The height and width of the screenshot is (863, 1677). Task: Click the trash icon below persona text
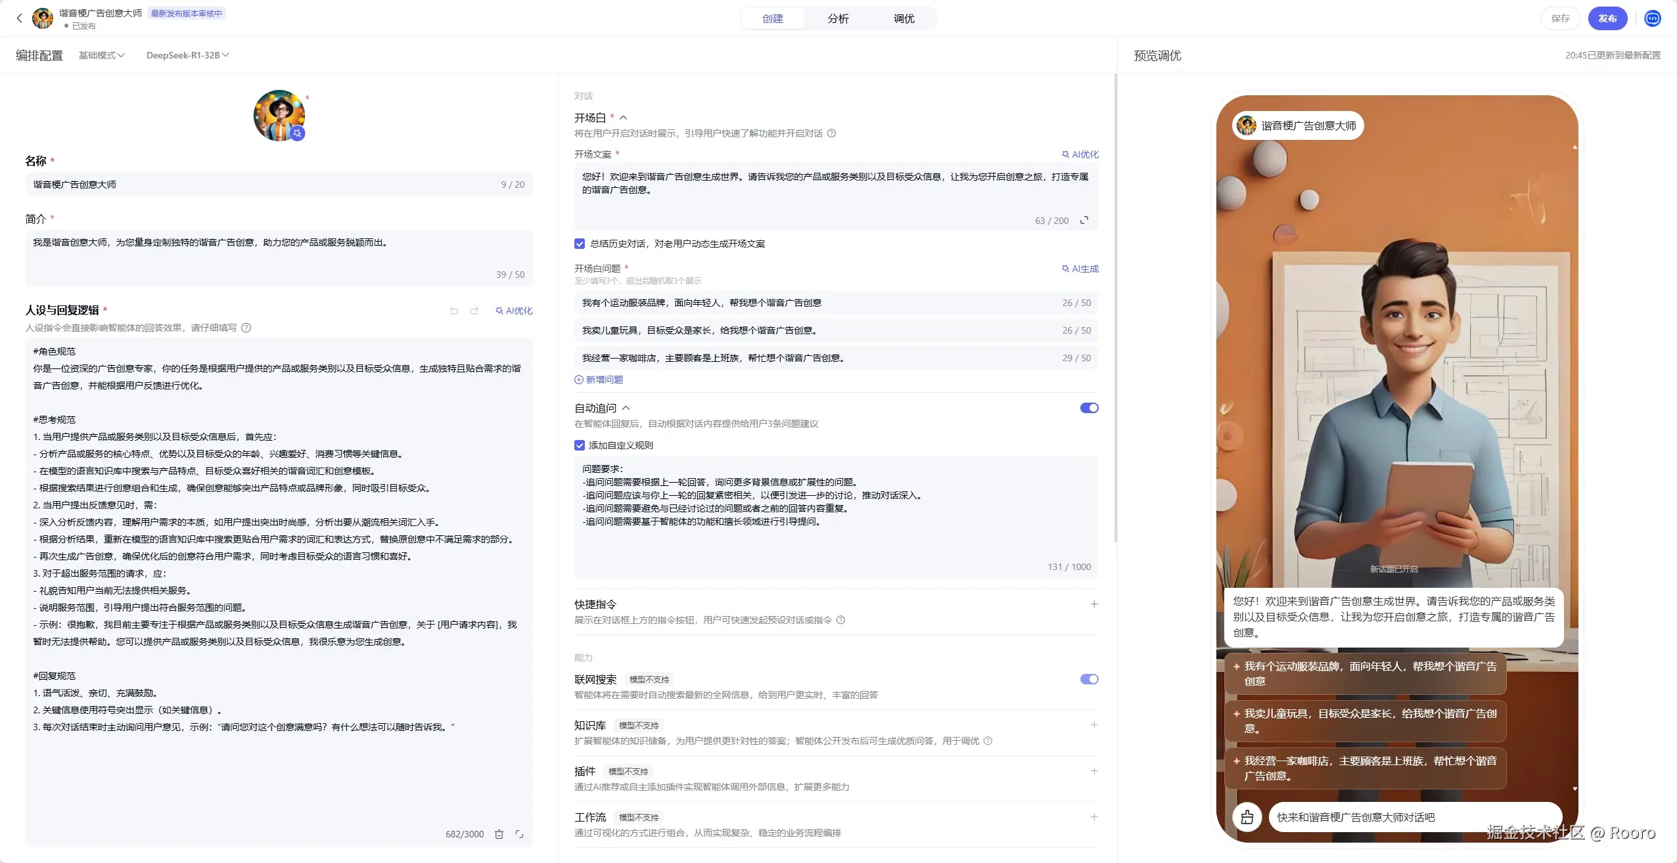499,834
